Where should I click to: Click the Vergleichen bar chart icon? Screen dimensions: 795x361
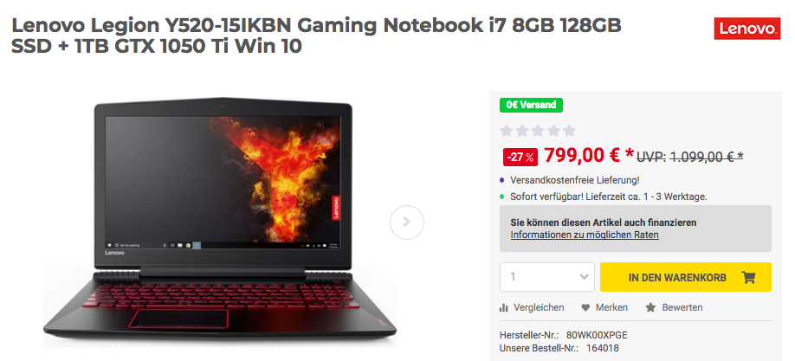pyautogui.click(x=503, y=307)
